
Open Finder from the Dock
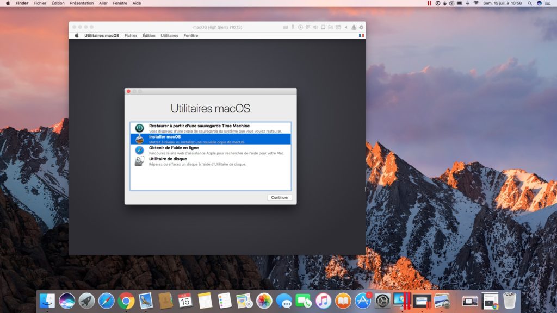point(47,301)
